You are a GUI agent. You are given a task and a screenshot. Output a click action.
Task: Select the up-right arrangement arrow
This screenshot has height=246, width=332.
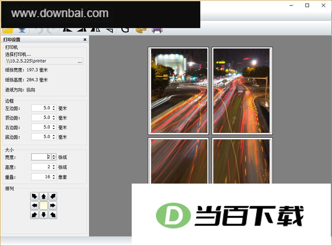tap(53, 197)
